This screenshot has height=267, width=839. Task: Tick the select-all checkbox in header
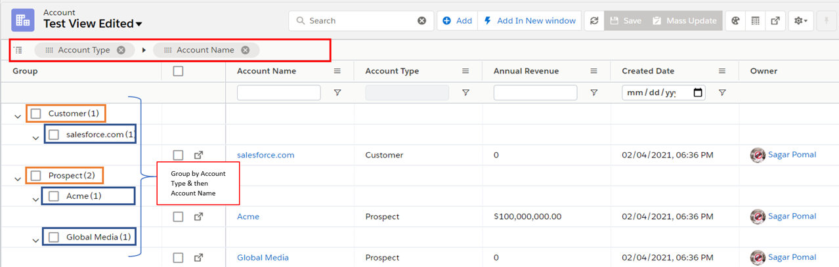[x=179, y=71]
